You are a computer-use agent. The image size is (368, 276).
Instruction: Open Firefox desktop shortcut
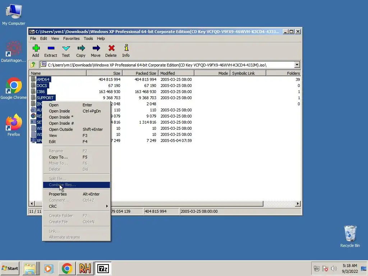point(14,125)
